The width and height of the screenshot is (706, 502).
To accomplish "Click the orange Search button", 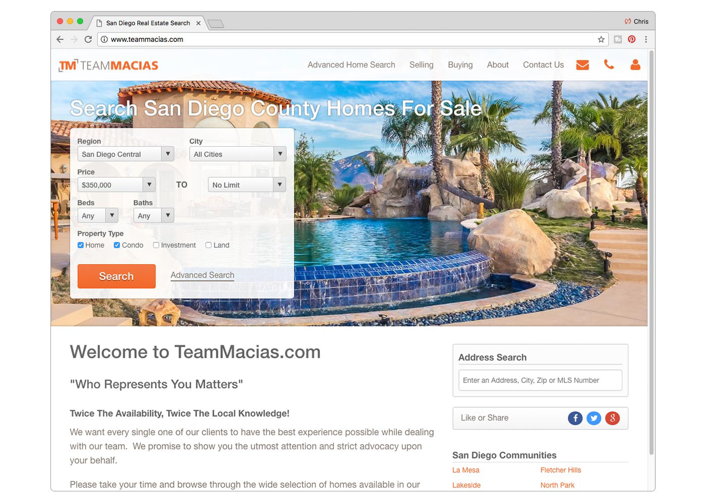I will (x=116, y=276).
